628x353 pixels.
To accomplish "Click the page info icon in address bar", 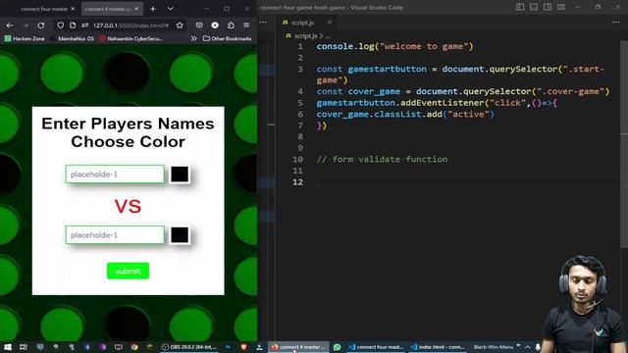I will pyautogui.click(x=73, y=25).
